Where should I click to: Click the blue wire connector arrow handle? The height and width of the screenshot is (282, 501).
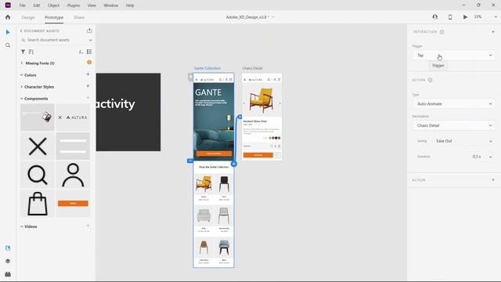240,117
